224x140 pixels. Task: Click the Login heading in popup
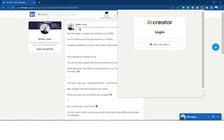click(160, 32)
